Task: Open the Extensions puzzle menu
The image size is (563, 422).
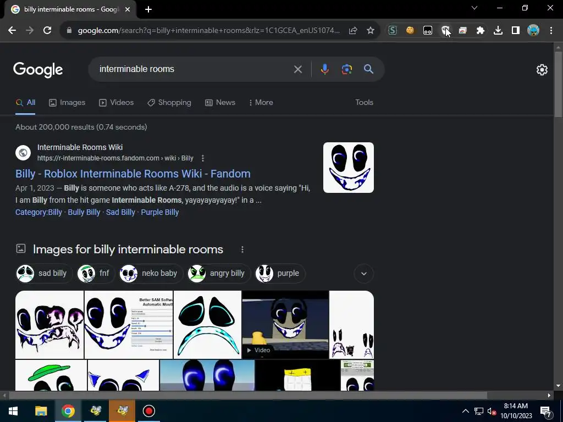Action: click(x=481, y=31)
